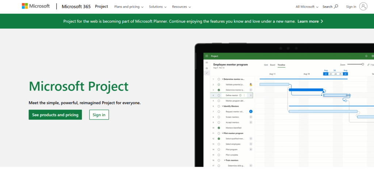
Task: Toggle completion circle for Define mentor row
Action: tap(219, 95)
